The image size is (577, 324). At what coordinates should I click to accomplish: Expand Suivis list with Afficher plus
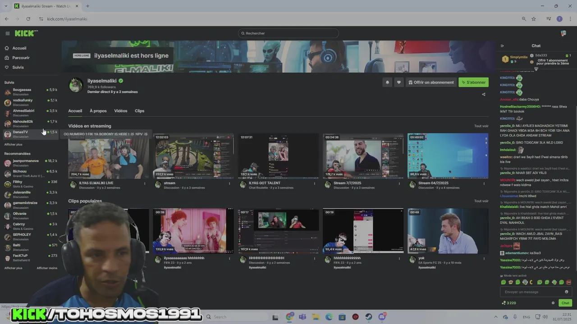[13, 144]
